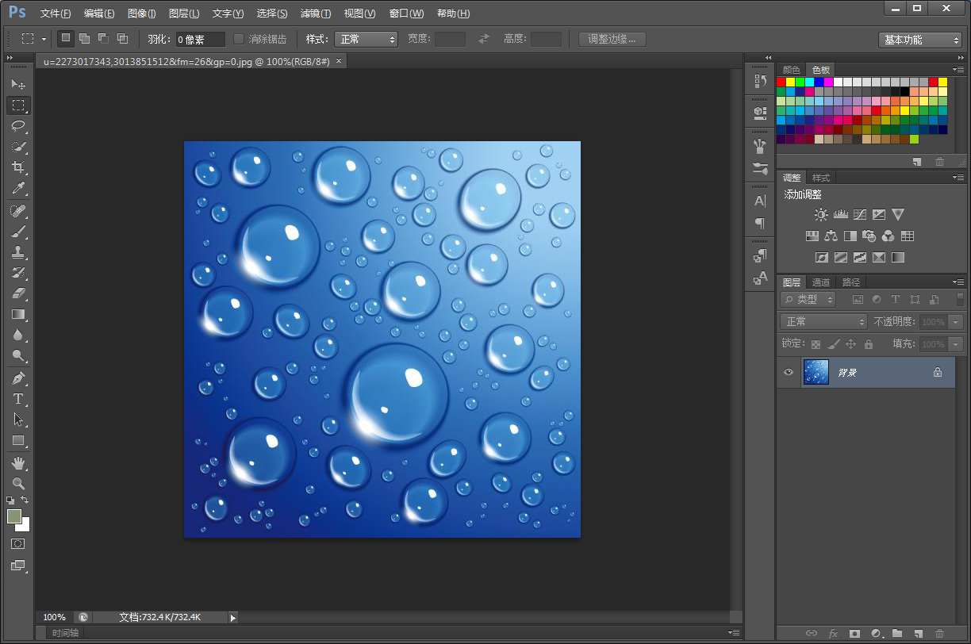Enable the 消除锯齿 checkbox
This screenshot has width=971, height=644.
tap(239, 39)
